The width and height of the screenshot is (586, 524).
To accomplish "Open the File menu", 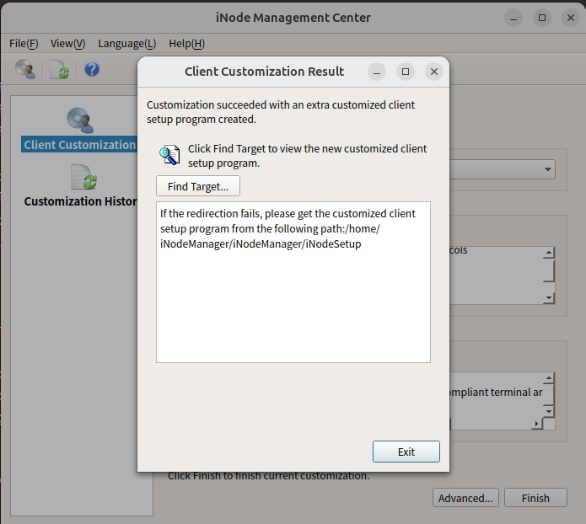I will pyautogui.click(x=24, y=43).
